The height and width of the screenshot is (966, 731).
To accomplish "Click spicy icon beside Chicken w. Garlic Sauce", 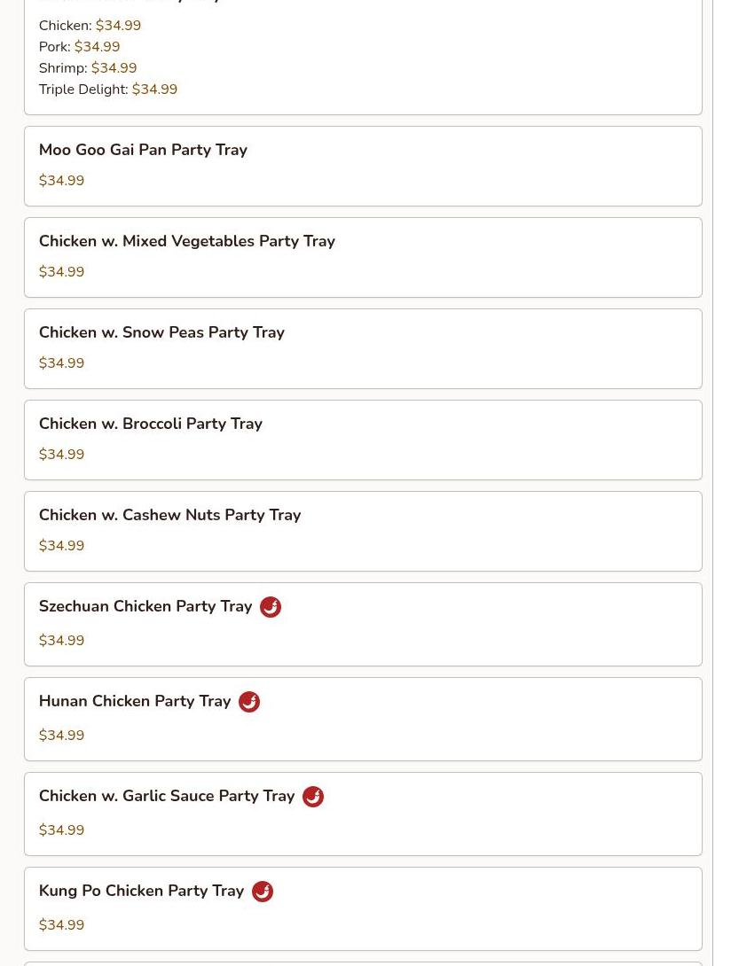I will click(x=313, y=797).
